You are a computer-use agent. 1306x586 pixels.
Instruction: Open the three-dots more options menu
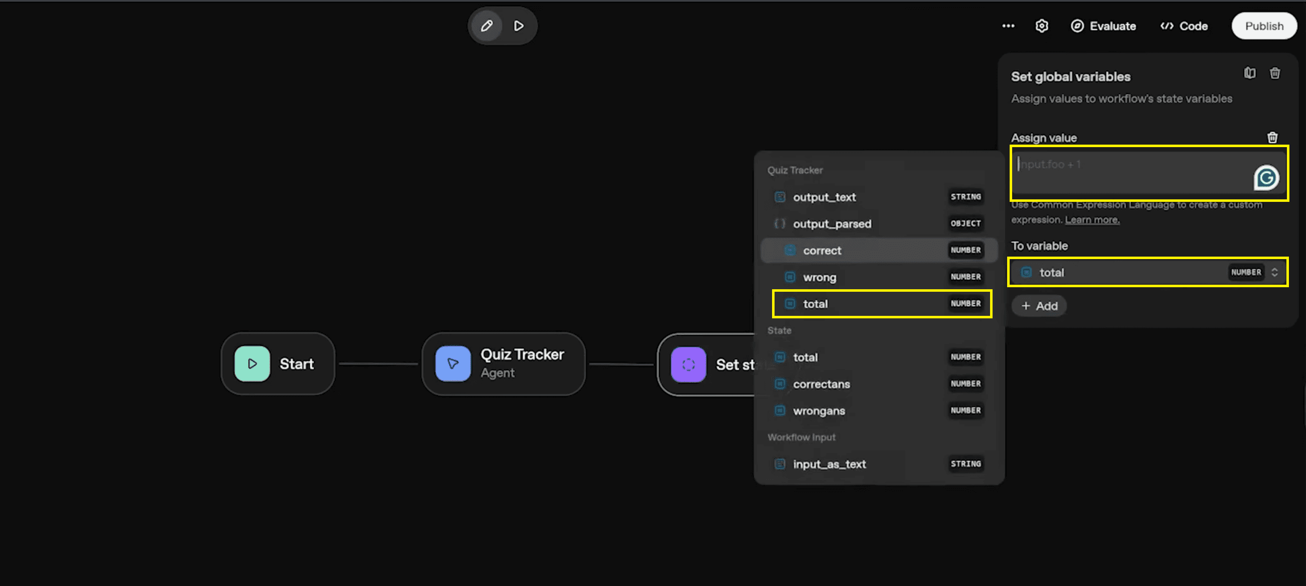click(x=1008, y=26)
